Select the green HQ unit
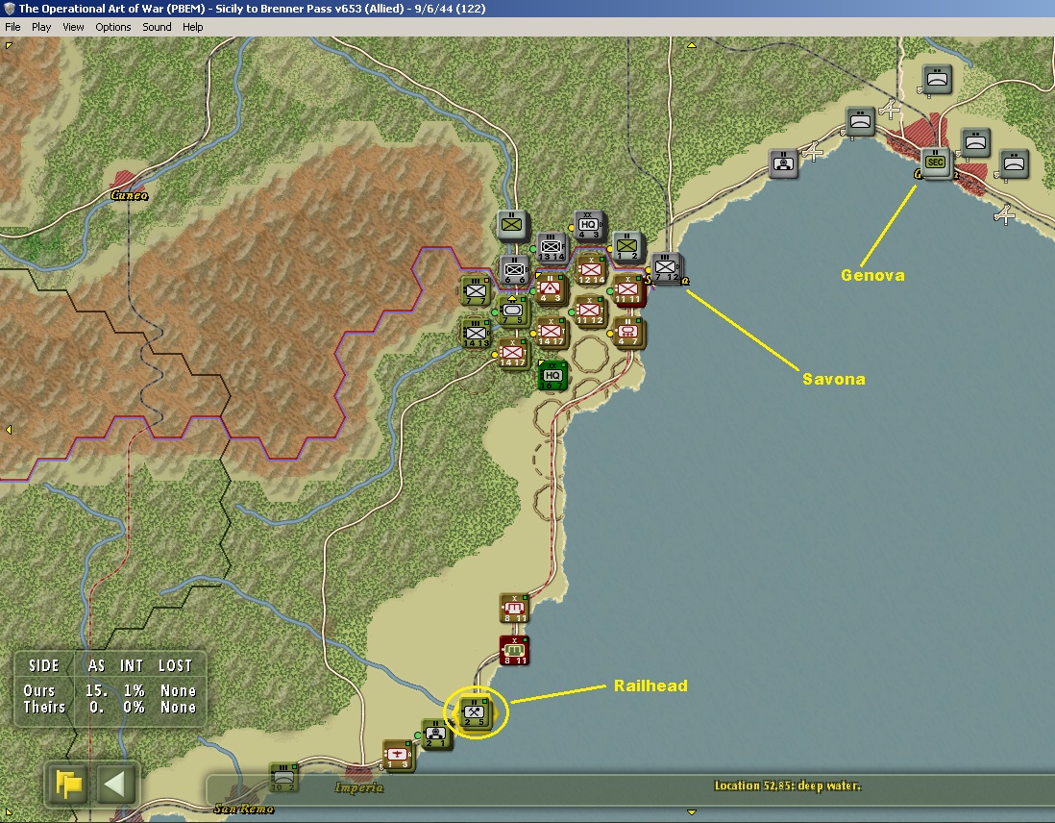 click(x=553, y=376)
